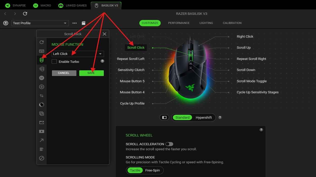Pick the Text Function lines icon
Viewport: 316px width, 177px height.
[42, 149]
